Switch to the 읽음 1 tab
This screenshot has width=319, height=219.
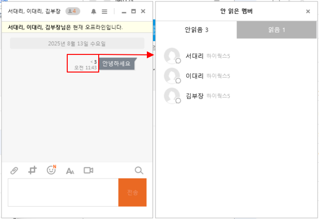(x=277, y=30)
